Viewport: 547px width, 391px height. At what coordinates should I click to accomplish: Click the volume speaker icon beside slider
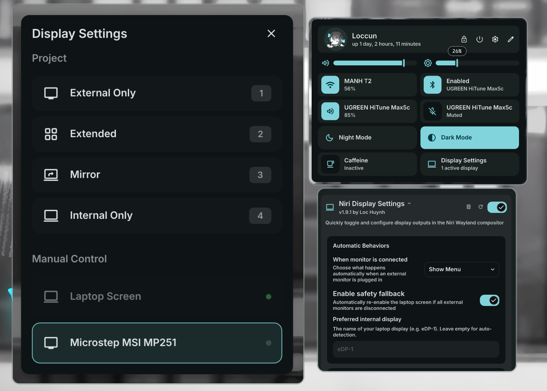click(325, 63)
